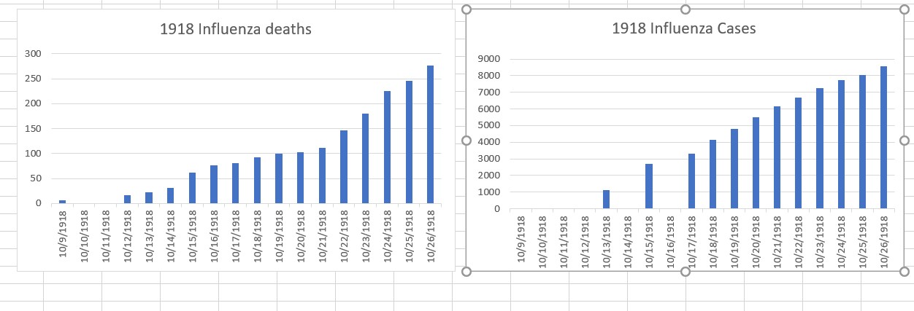Viewport: 914px width, 311px height.
Task: Click the right-middle resize handle of Cases chart
Action: click(904, 141)
